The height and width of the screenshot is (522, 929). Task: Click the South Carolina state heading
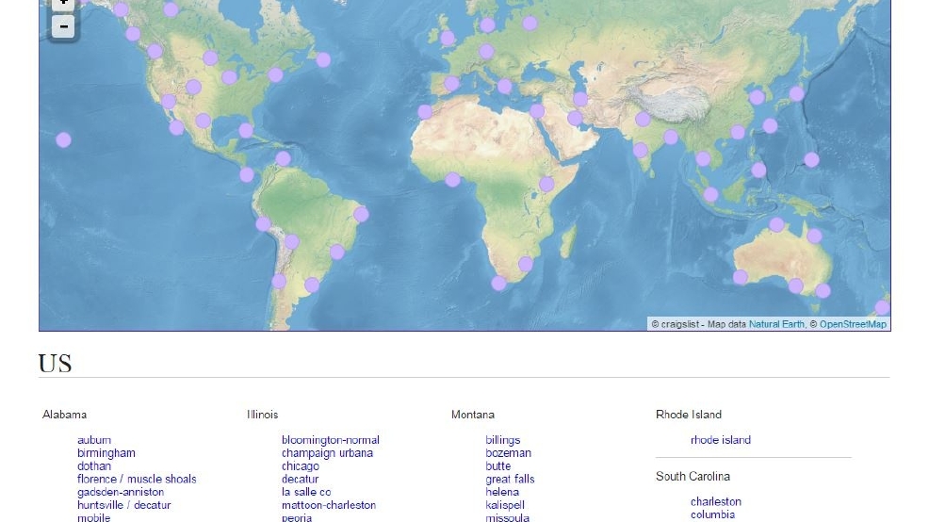(x=693, y=476)
